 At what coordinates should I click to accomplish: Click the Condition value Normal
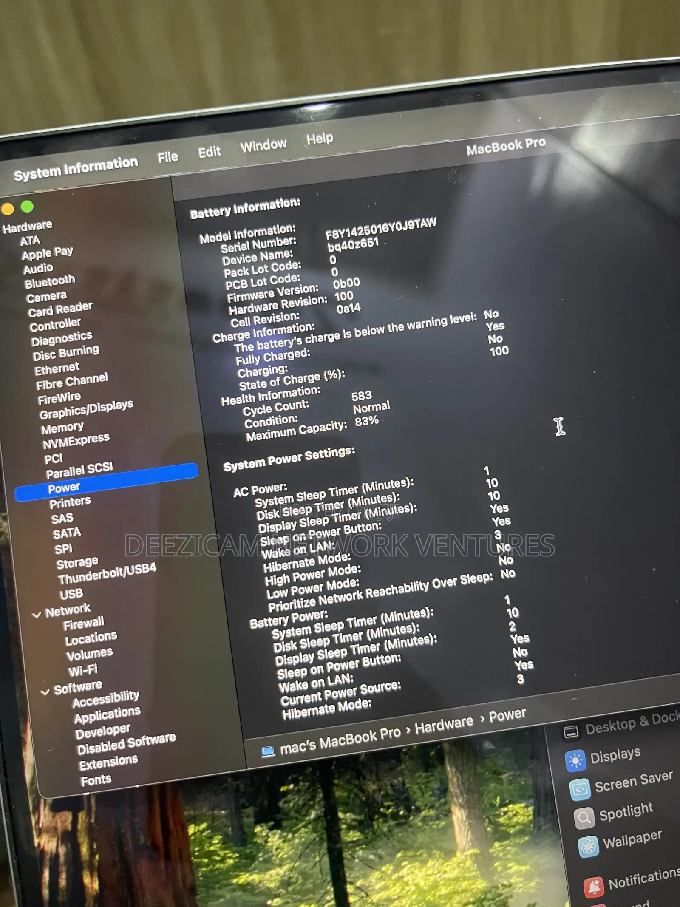[x=371, y=407]
